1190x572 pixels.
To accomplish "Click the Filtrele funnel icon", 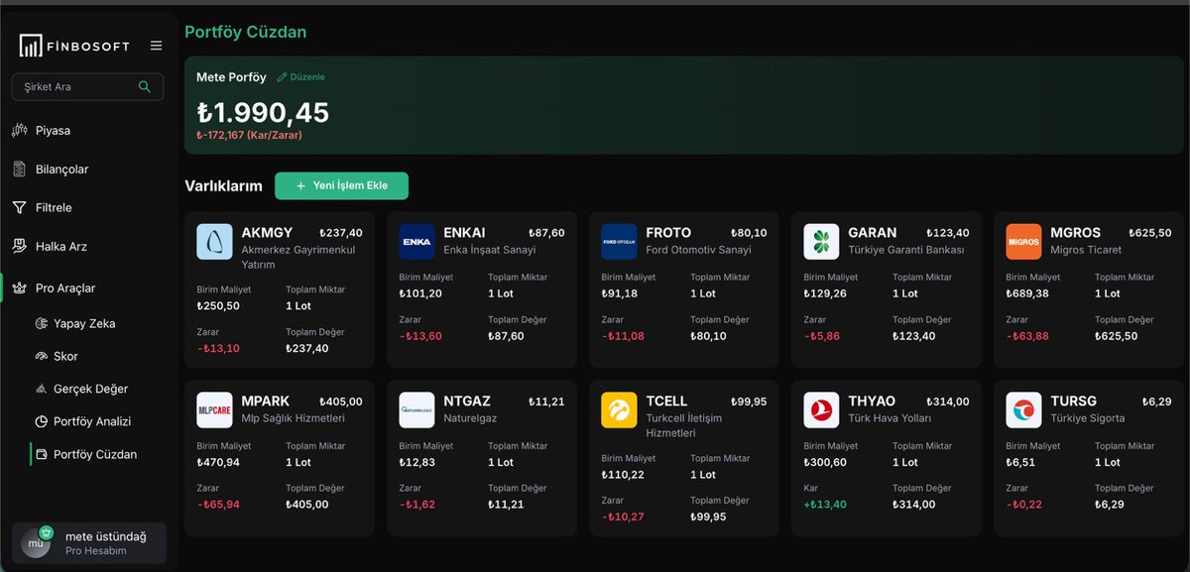I will [x=19, y=208].
